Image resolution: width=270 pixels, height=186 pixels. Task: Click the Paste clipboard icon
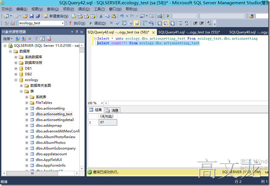(114, 16)
